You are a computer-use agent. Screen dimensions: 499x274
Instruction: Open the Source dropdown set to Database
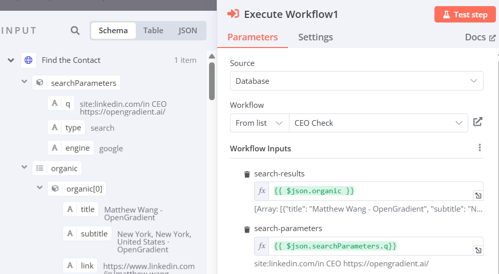[x=357, y=81]
